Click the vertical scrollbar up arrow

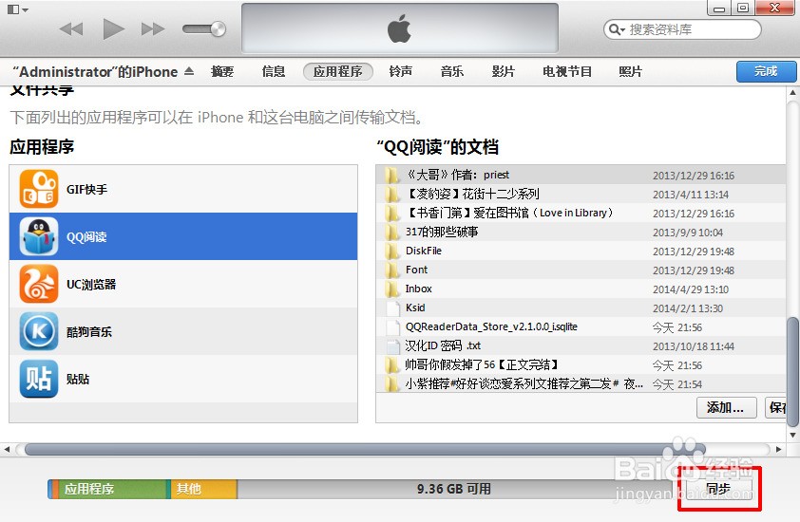click(x=792, y=93)
